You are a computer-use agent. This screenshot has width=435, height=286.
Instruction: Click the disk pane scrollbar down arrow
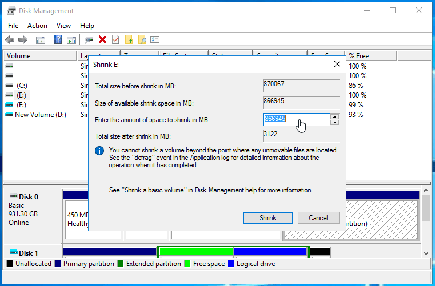coord(426,253)
